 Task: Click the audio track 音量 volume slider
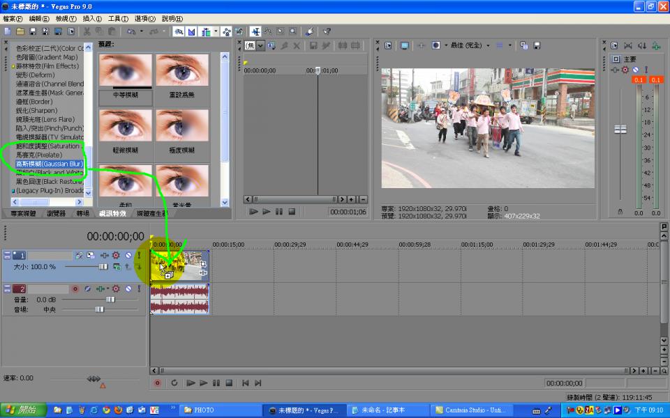click(110, 299)
